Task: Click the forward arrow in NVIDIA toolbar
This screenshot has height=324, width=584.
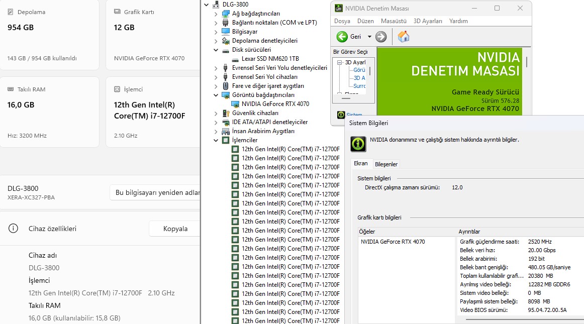Action: click(x=381, y=37)
